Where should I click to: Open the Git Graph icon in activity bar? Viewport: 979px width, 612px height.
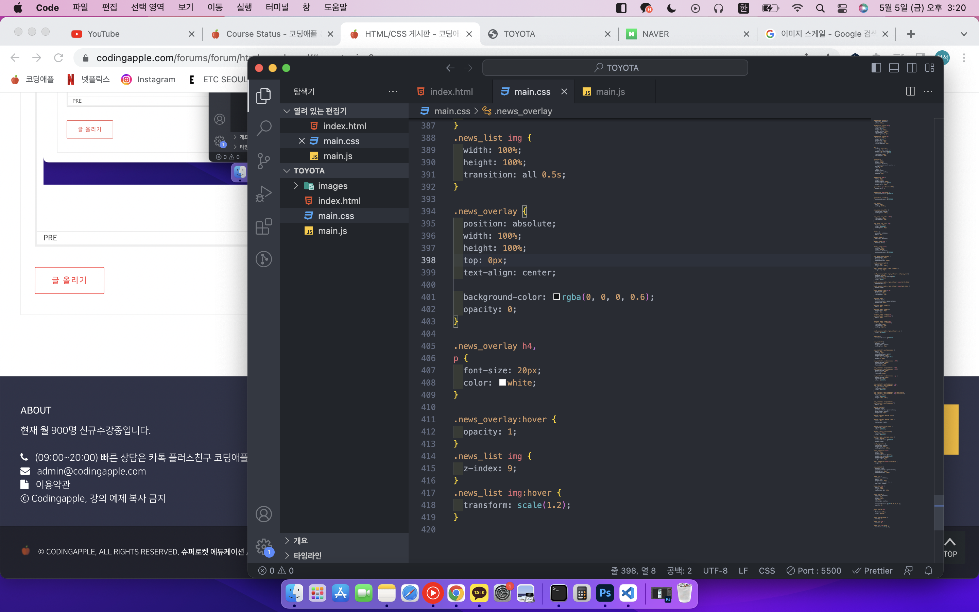pyautogui.click(x=263, y=259)
